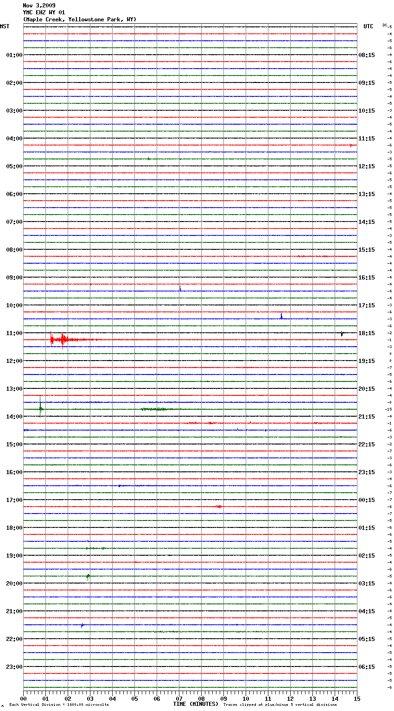Viewport: 394px width, 711px height.
Task: Click minute tick 00 on the time axis
Action: click(23, 698)
